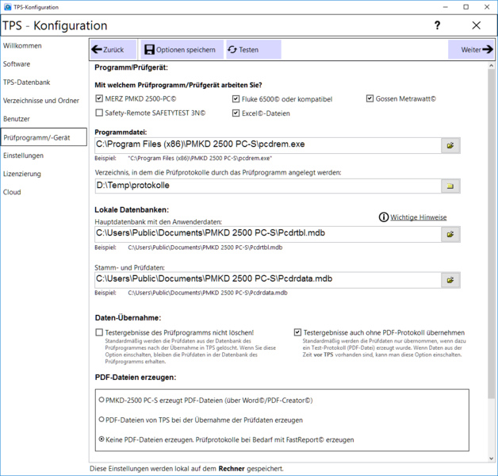The height and width of the screenshot is (476, 498).
Task: Click the info icon beside Wichtige Hinweise
Action: [x=384, y=217]
